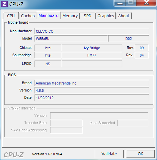The width and height of the screenshot is (157, 160).
Task: Click the Southbridge label
Action: point(22,55)
